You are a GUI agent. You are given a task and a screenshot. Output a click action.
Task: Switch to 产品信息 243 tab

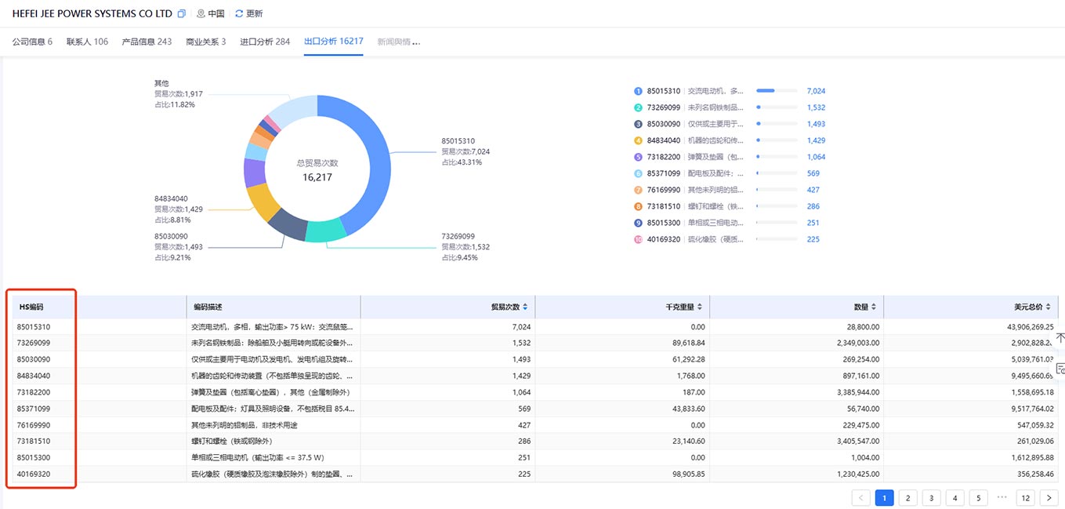(147, 42)
